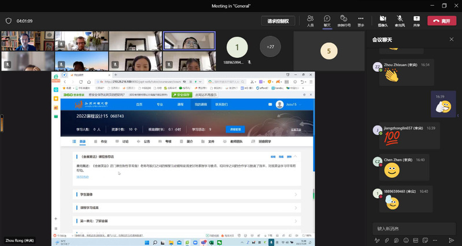
Task: Click the Share content icon
Action: [416, 20]
